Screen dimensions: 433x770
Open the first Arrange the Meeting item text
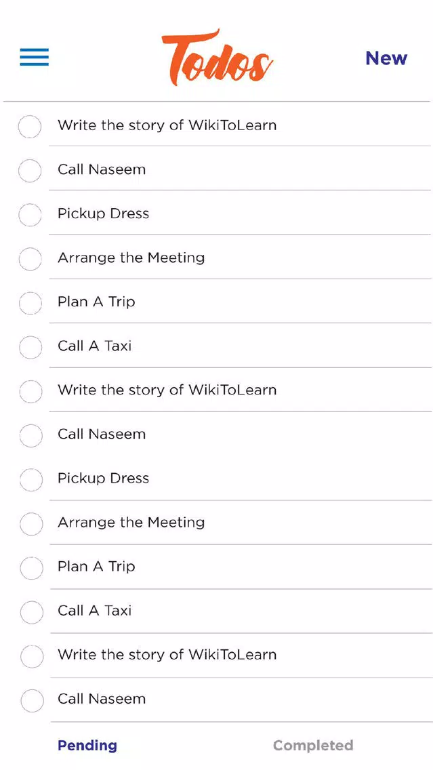[131, 258]
